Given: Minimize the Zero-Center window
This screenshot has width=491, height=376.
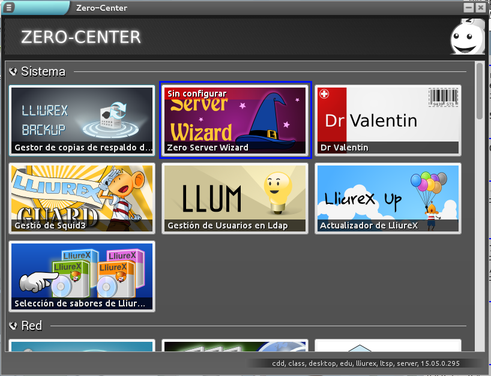Looking at the screenshot, I should (468, 8).
